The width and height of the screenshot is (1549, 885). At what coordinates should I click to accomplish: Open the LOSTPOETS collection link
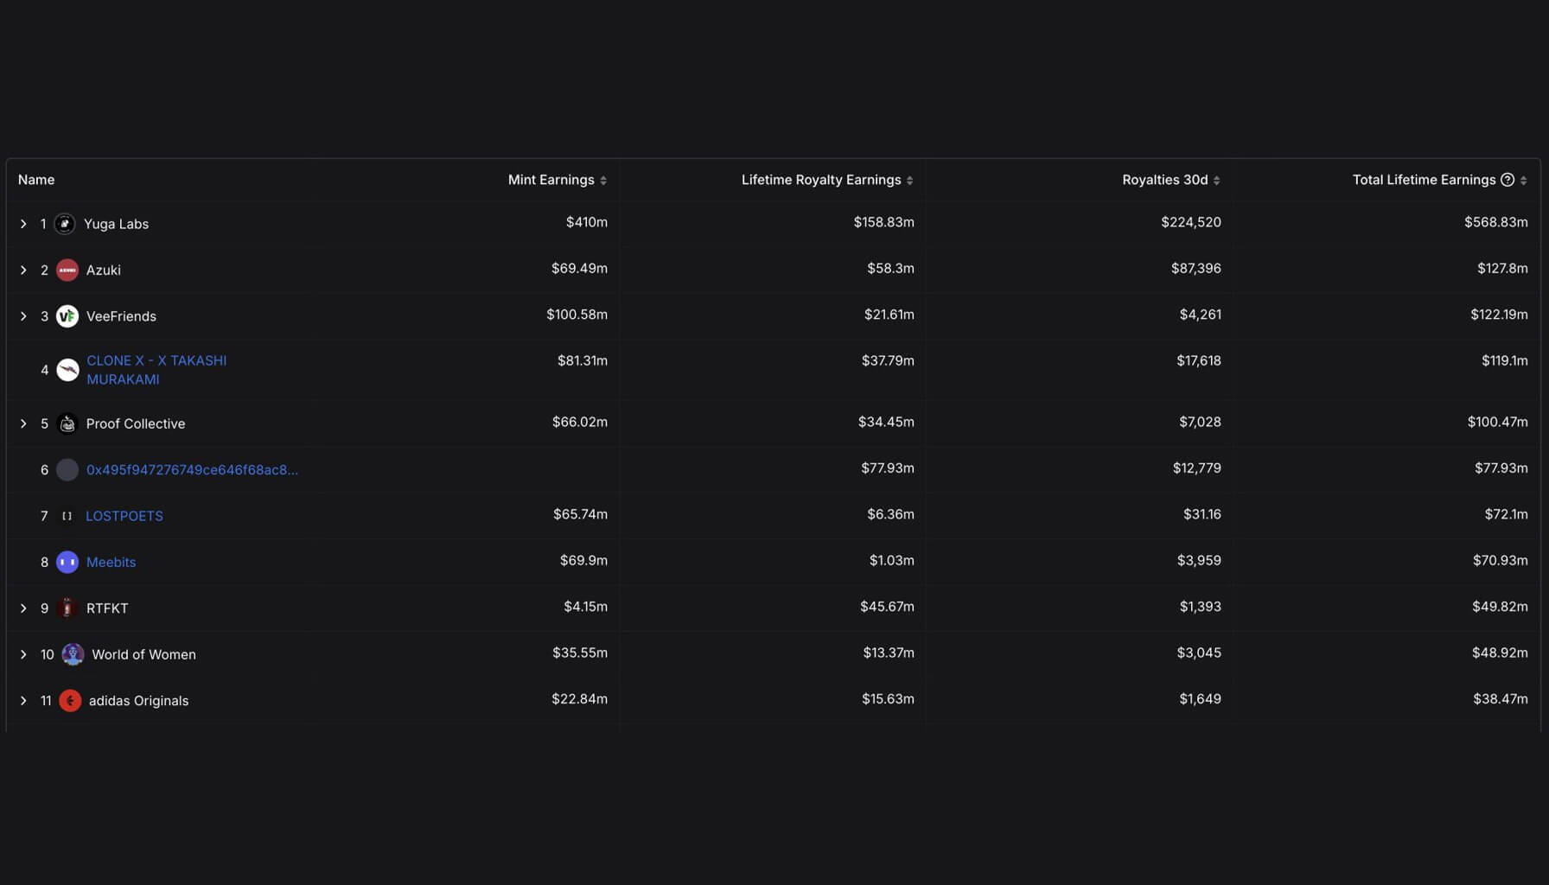point(124,516)
